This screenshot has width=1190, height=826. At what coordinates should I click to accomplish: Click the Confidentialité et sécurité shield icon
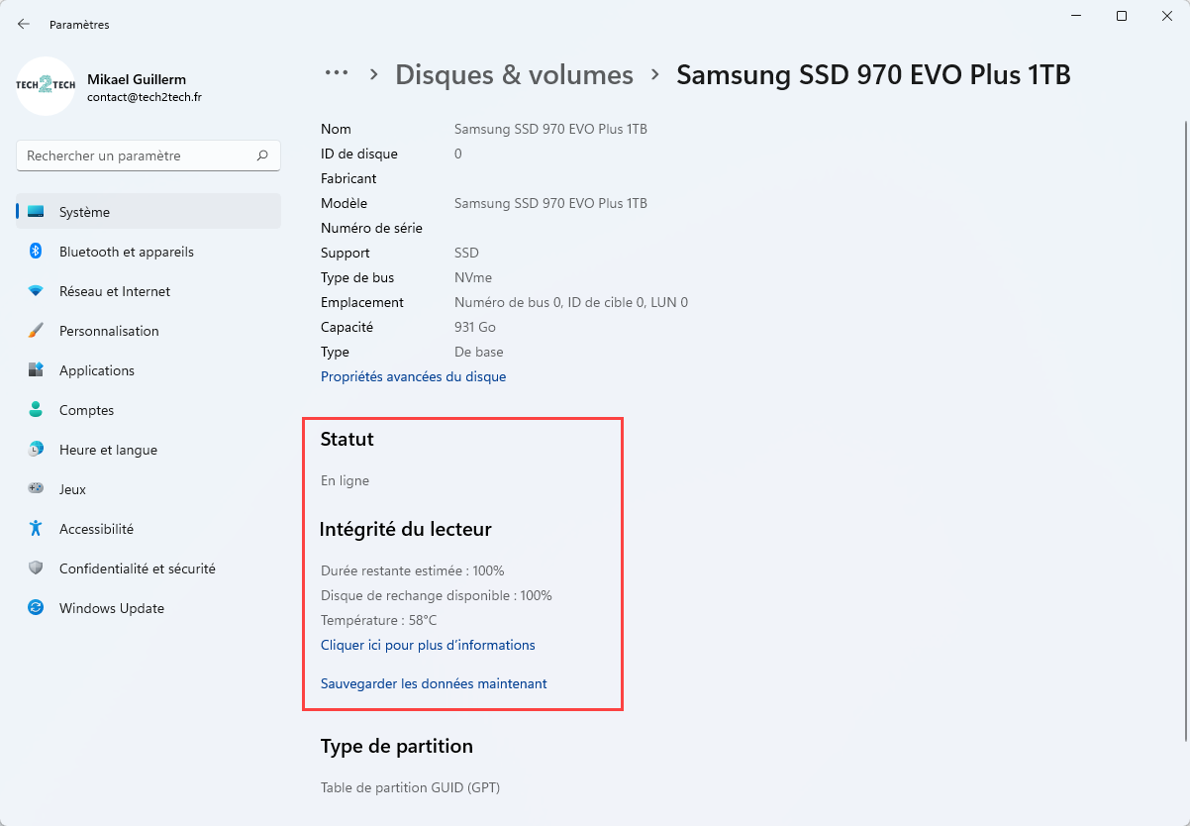click(36, 568)
